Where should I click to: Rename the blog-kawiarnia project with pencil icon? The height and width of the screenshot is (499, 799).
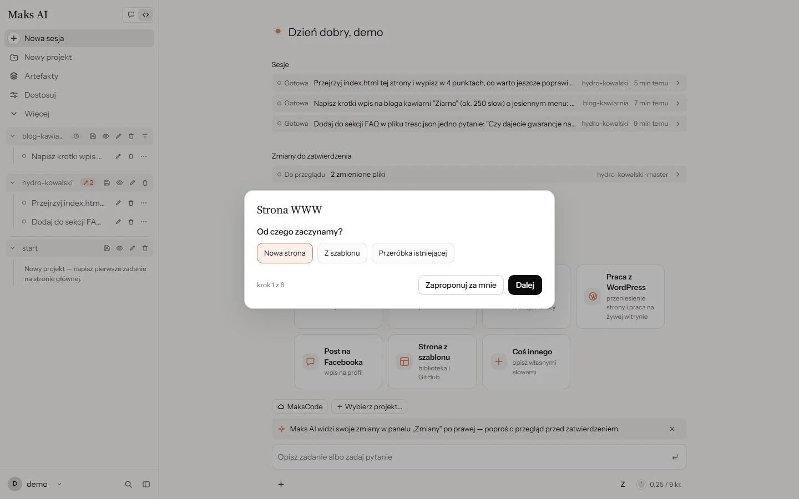[118, 136]
